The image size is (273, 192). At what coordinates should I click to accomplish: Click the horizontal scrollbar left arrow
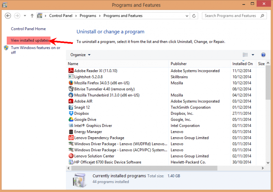click(69, 168)
